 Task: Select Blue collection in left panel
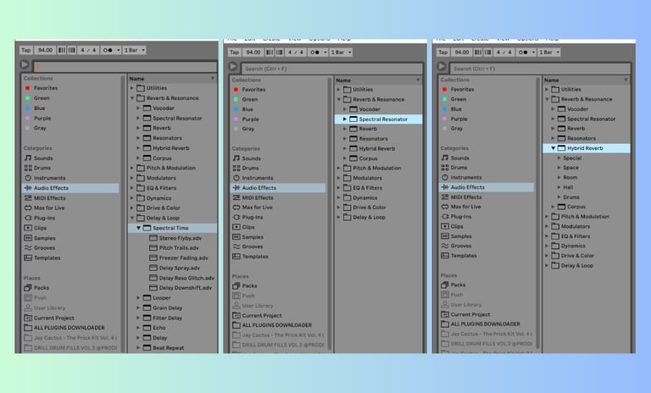click(35, 108)
